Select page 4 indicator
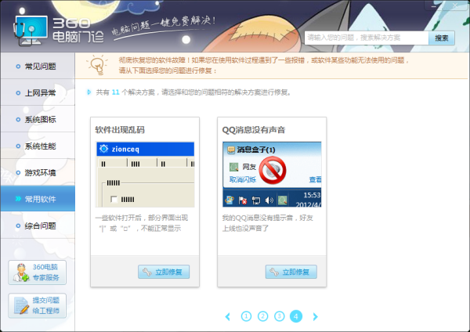The image size is (470, 332). click(296, 316)
